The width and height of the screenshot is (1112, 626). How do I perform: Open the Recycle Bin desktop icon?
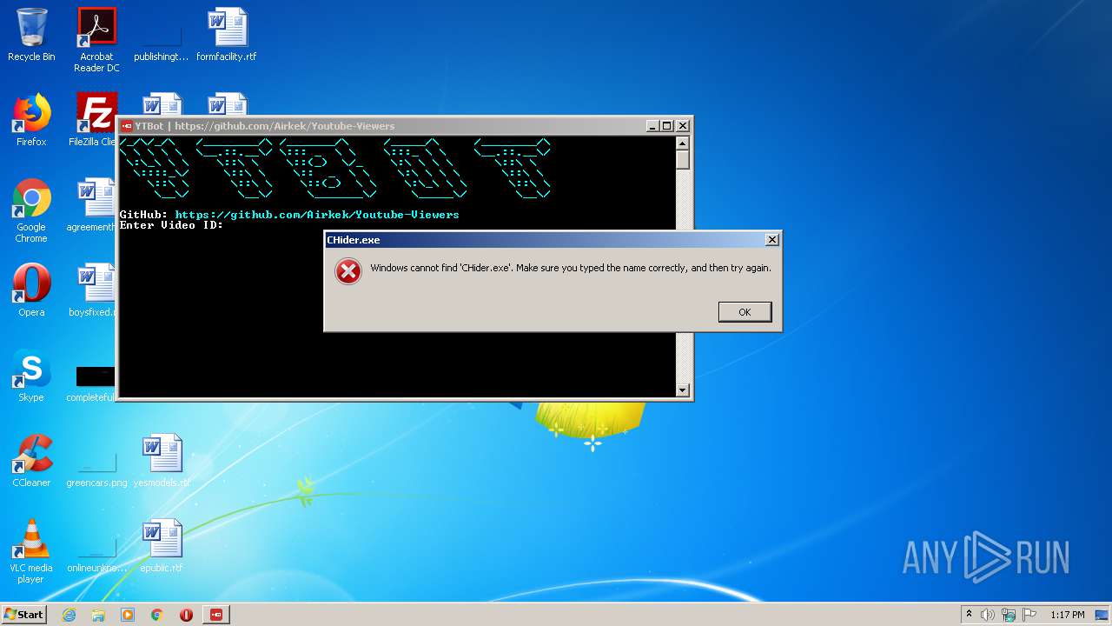31,35
